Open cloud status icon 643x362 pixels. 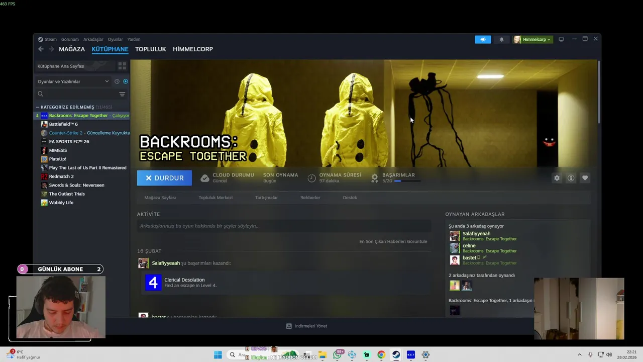(x=205, y=178)
